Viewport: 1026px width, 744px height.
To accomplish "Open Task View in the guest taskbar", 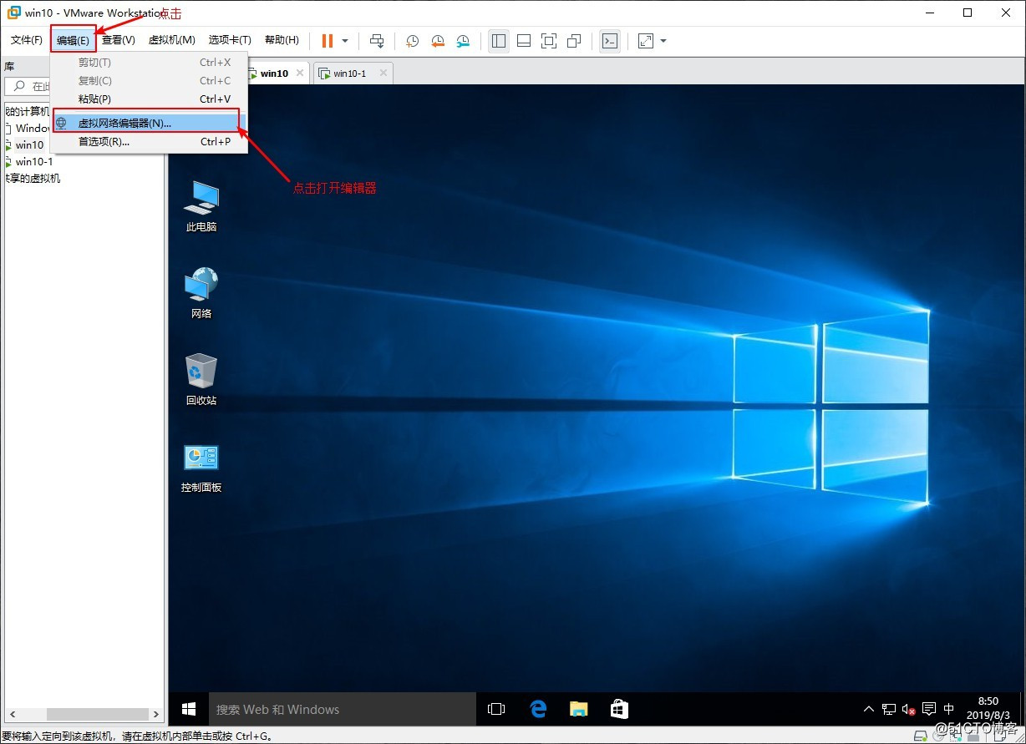I will [496, 709].
